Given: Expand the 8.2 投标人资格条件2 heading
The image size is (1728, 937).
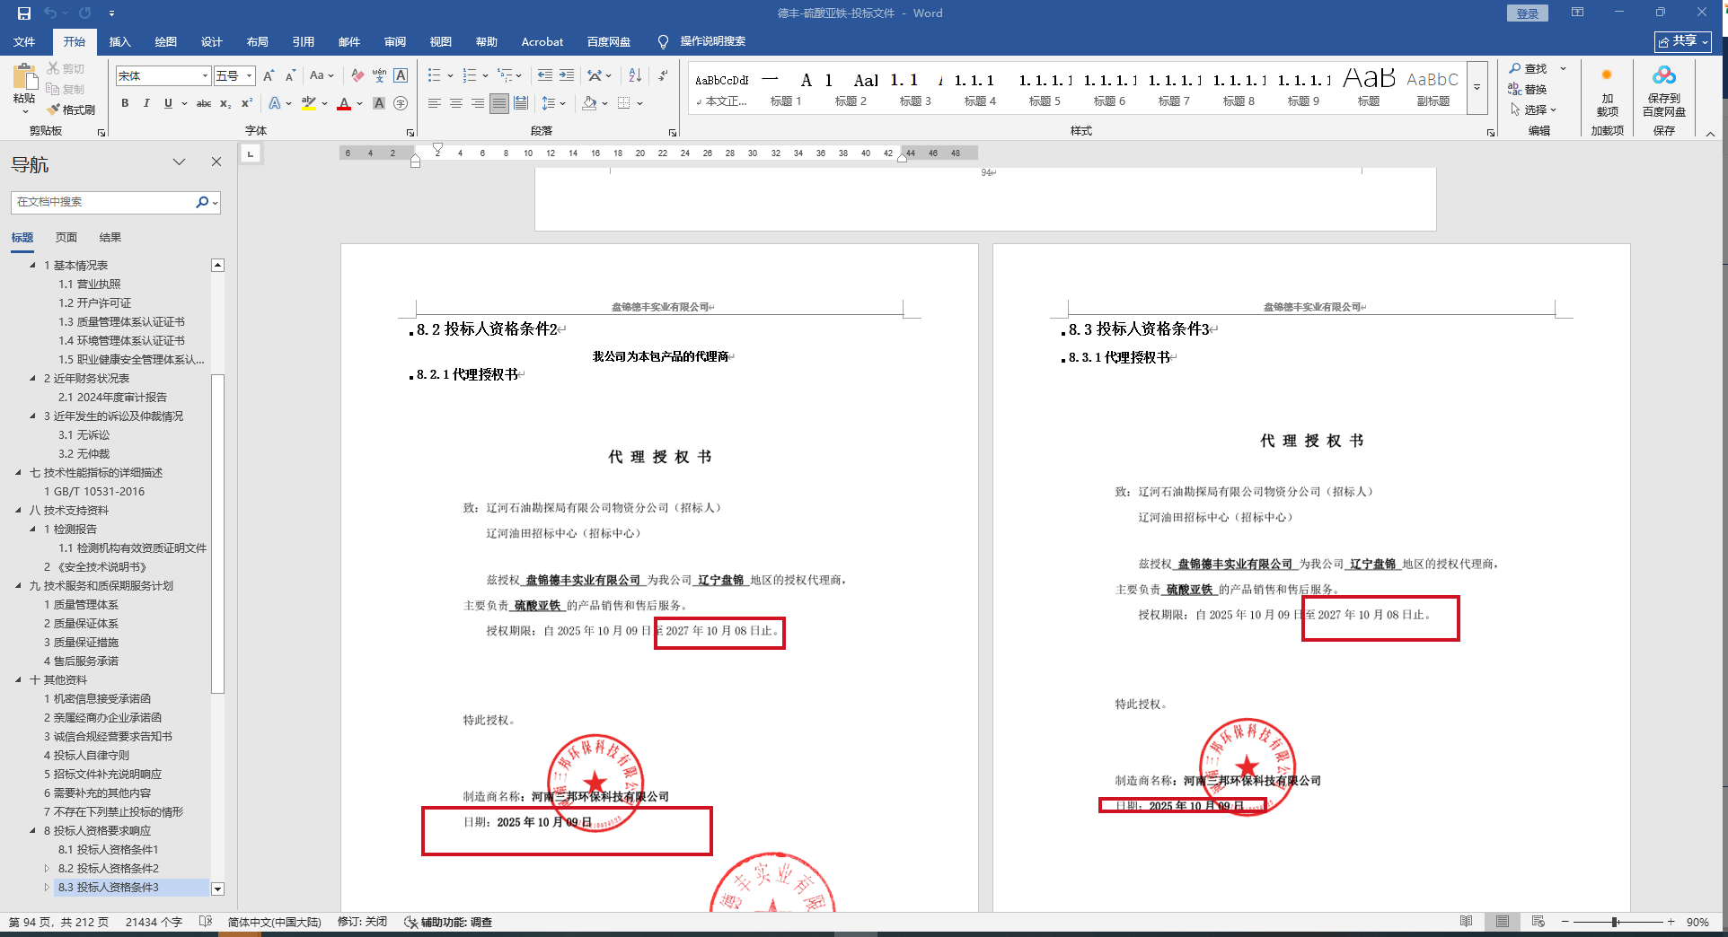Looking at the screenshot, I should pyautogui.click(x=47, y=869).
